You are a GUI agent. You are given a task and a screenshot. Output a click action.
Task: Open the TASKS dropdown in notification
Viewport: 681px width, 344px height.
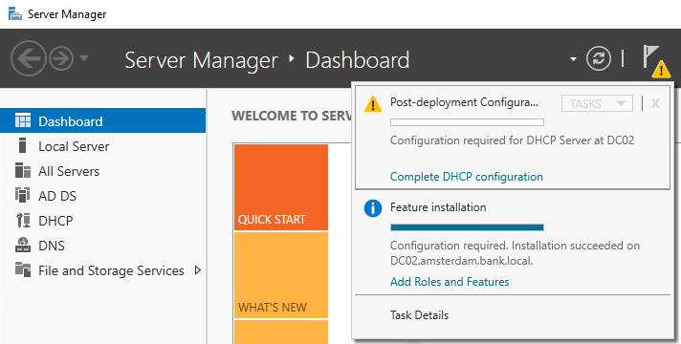pos(597,103)
